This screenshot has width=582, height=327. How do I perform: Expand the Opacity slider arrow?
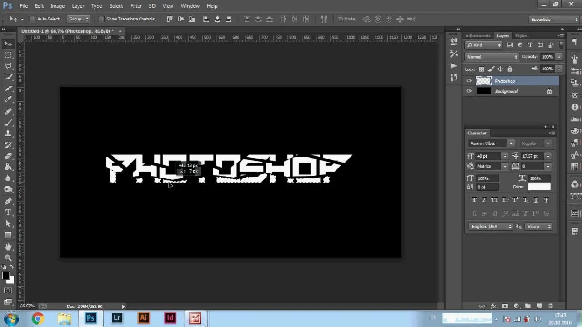tap(559, 57)
